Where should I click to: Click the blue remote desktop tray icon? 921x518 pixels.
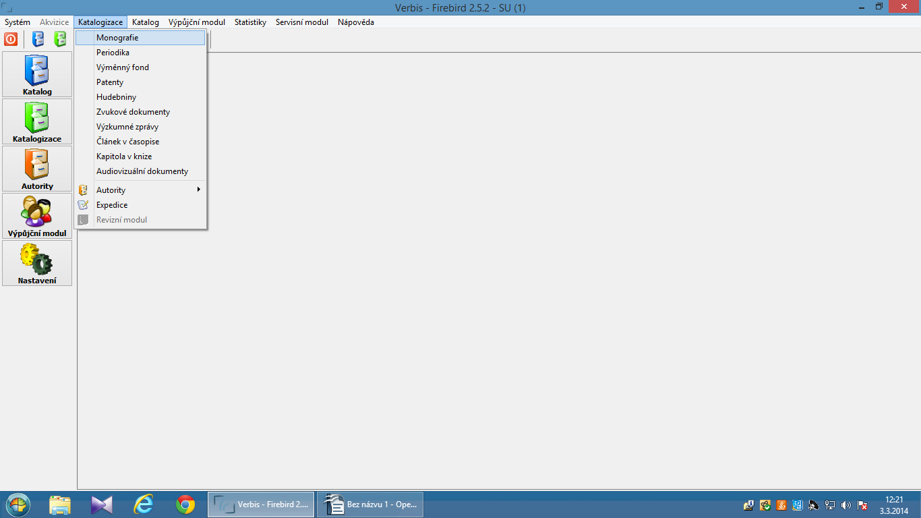[798, 505]
